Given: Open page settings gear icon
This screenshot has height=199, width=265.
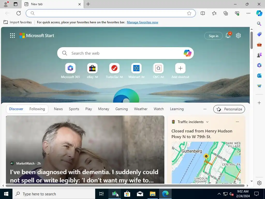Looking at the screenshot, I should [238, 35].
